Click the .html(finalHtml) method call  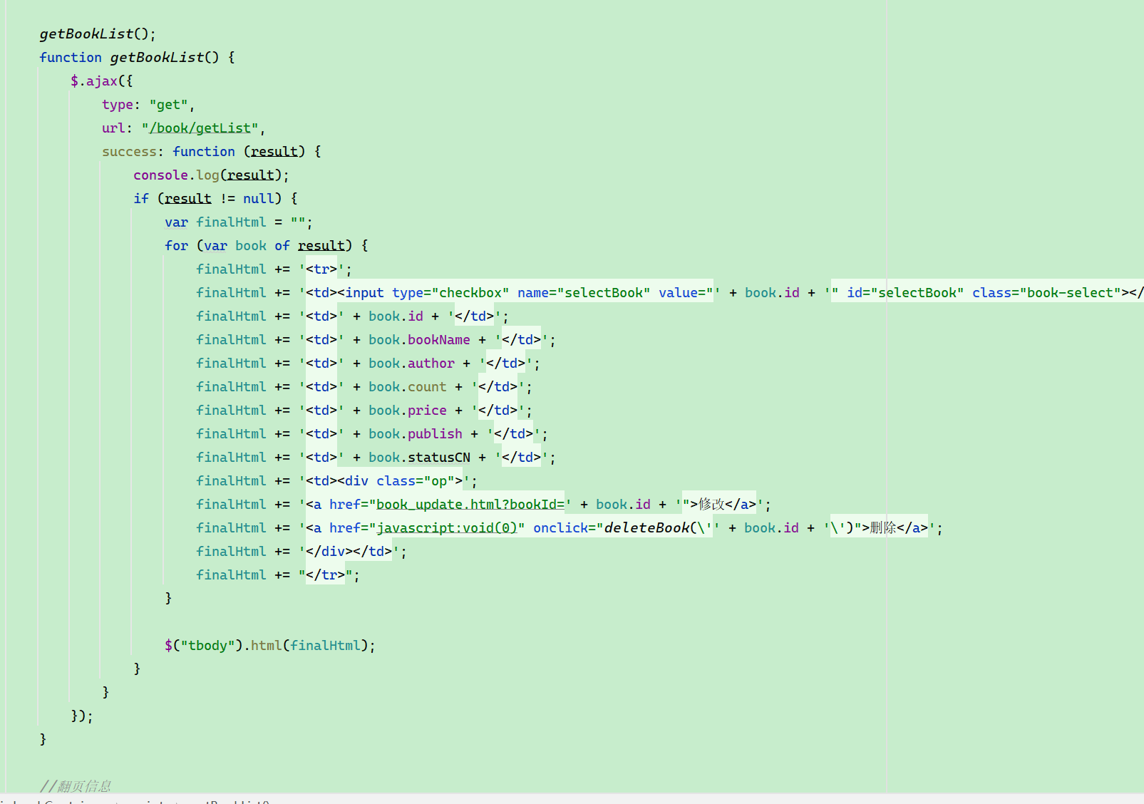306,645
